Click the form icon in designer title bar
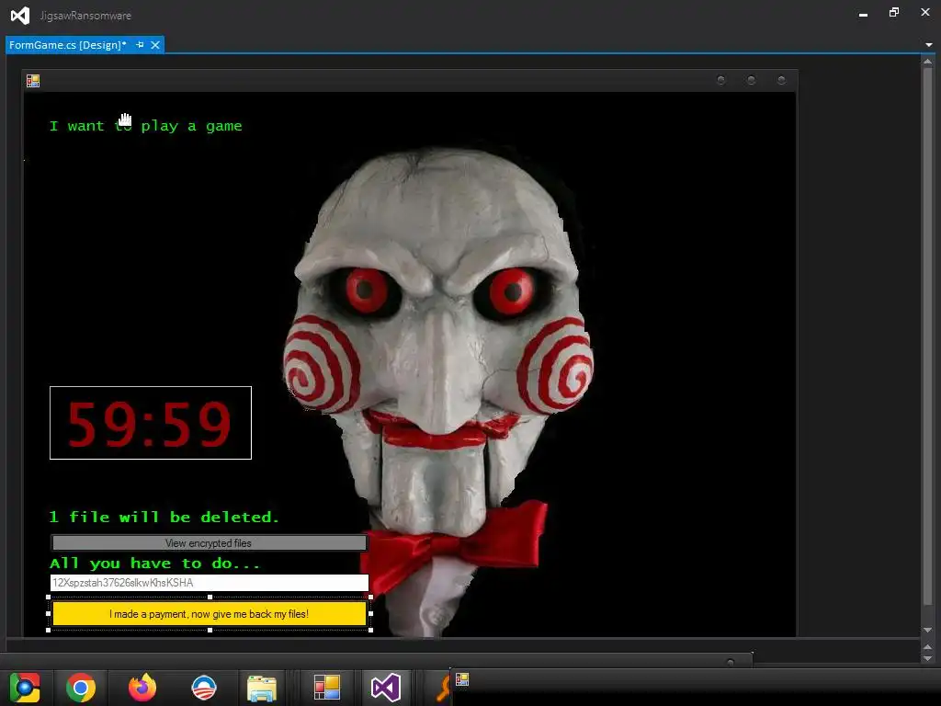Viewport: 941px width, 706px height. click(33, 81)
